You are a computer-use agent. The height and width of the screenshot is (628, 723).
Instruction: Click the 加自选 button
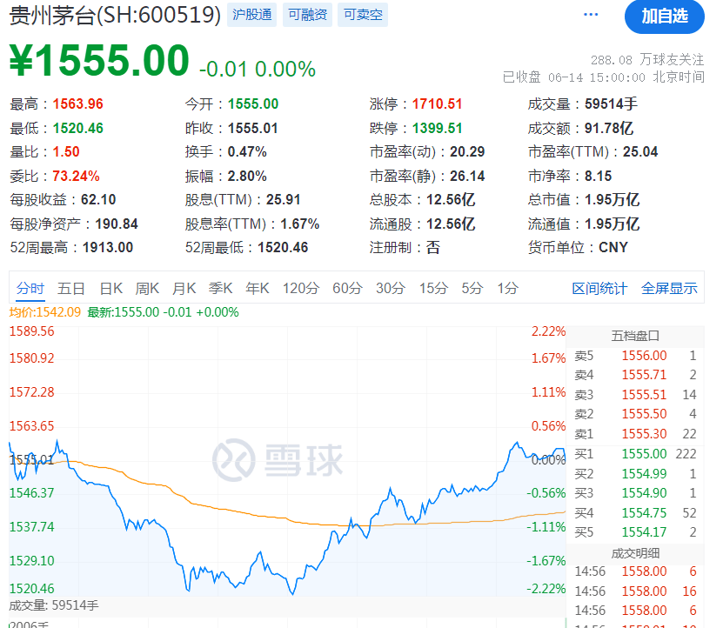tap(664, 16)
